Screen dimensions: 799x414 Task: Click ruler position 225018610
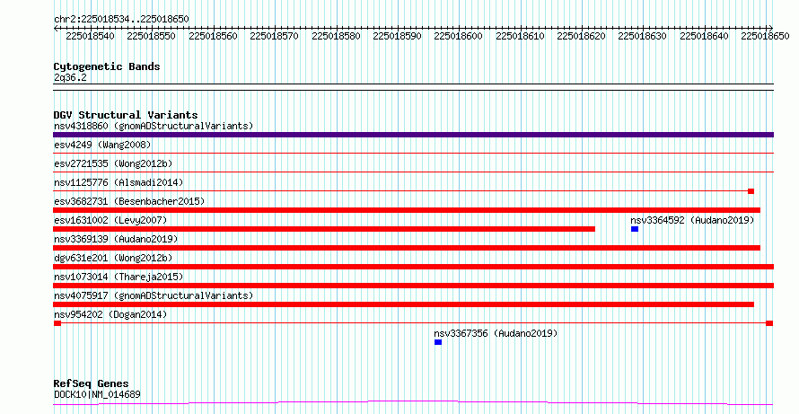click(x=520, y=36)
